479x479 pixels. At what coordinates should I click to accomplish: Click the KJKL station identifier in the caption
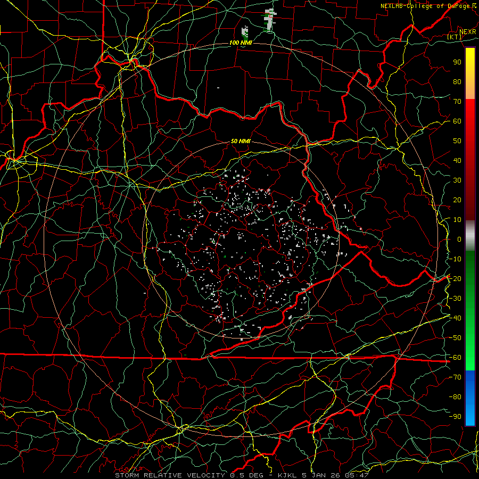(290, 475)
